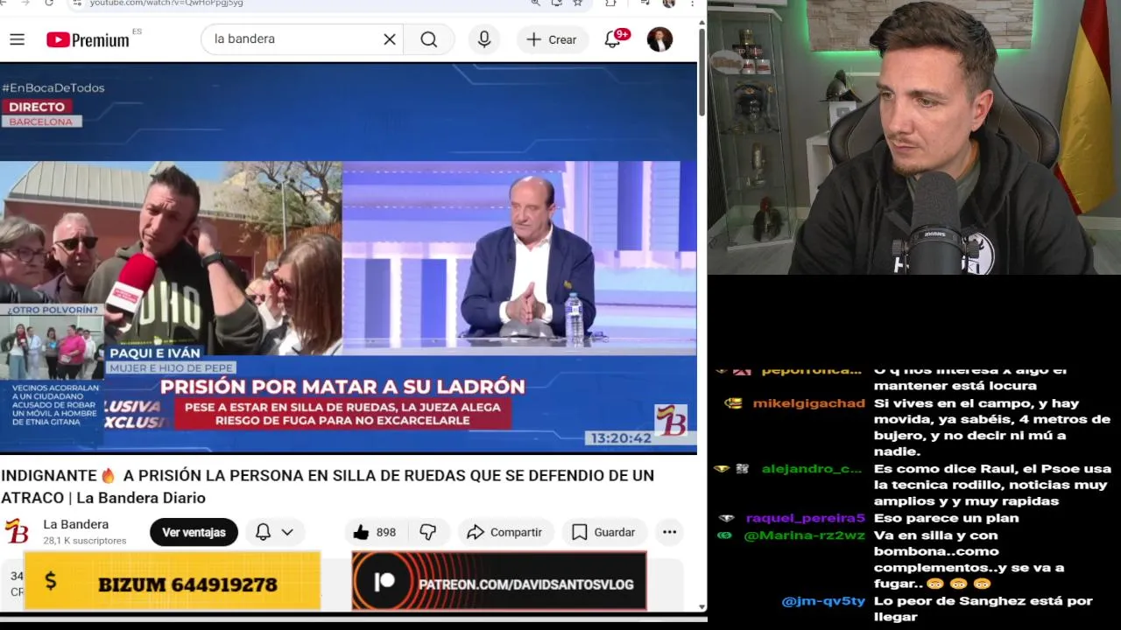Open the La Bandera channel avatar

coord(17,531)
